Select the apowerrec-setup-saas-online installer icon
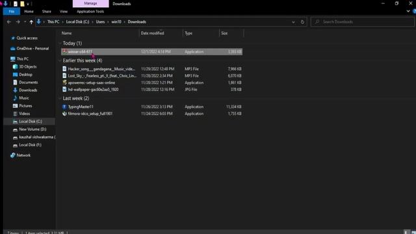This screenshot has height=234, width=416. 64,83
